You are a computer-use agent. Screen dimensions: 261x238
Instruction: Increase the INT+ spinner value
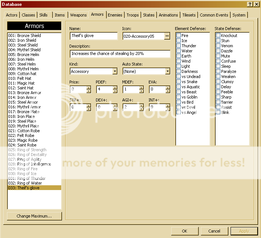pyautogui.click(x=168, y=105)
